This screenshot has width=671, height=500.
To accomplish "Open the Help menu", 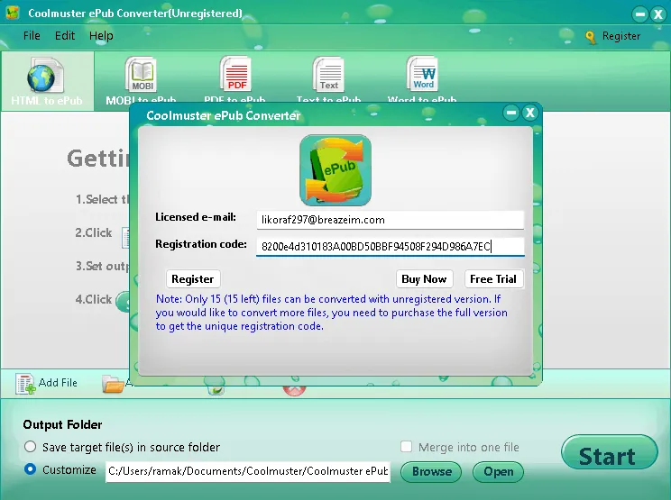I will (101, 36).
